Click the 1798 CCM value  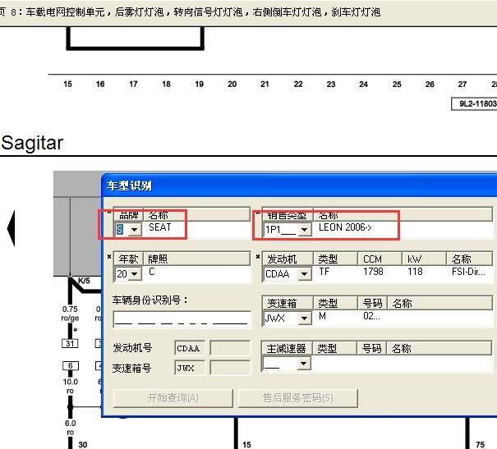pyautogui.click(x=373, y=272)
